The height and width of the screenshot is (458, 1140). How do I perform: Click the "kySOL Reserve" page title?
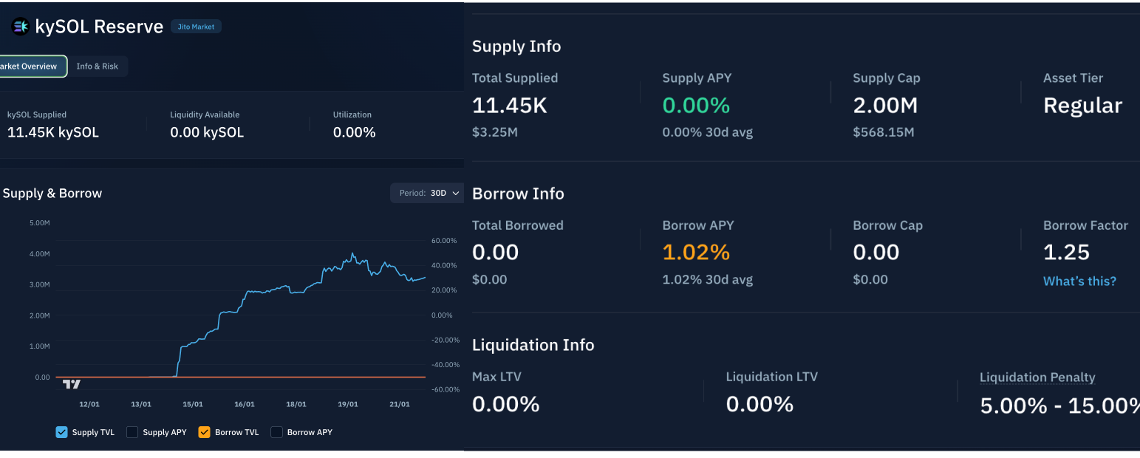[99, 27]
